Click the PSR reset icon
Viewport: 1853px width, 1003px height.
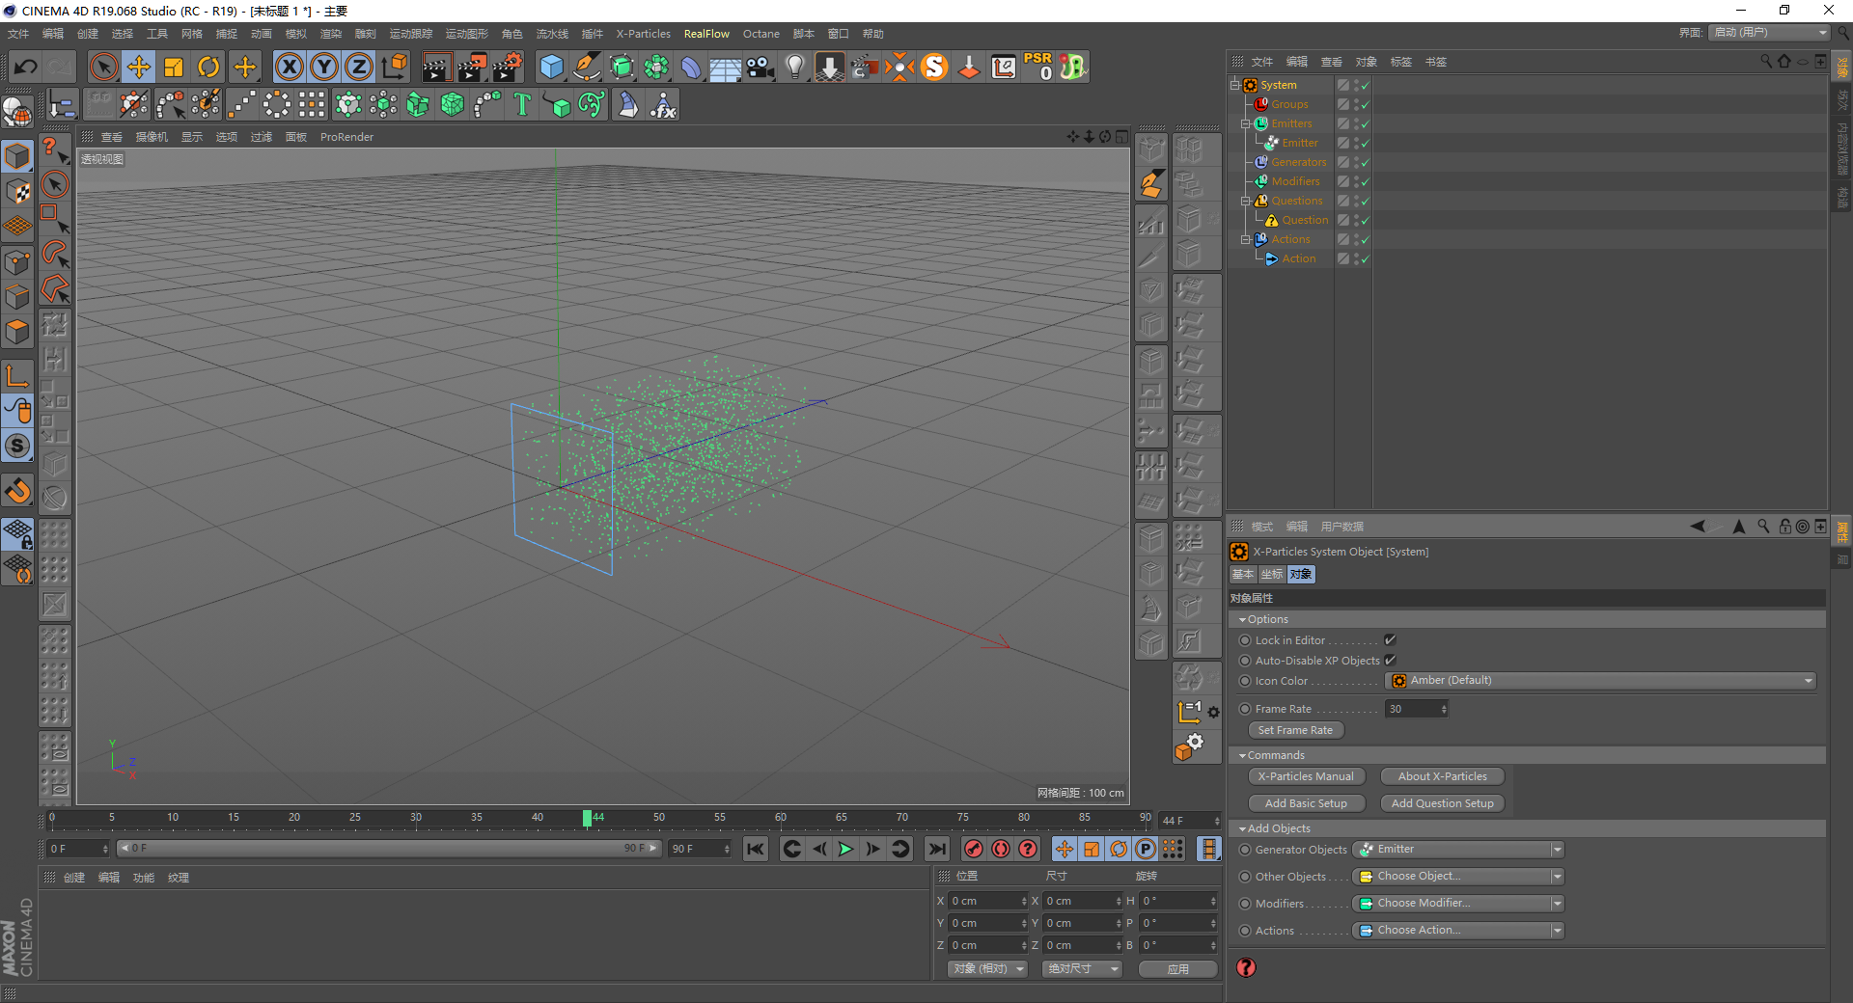pos(1038,67)
